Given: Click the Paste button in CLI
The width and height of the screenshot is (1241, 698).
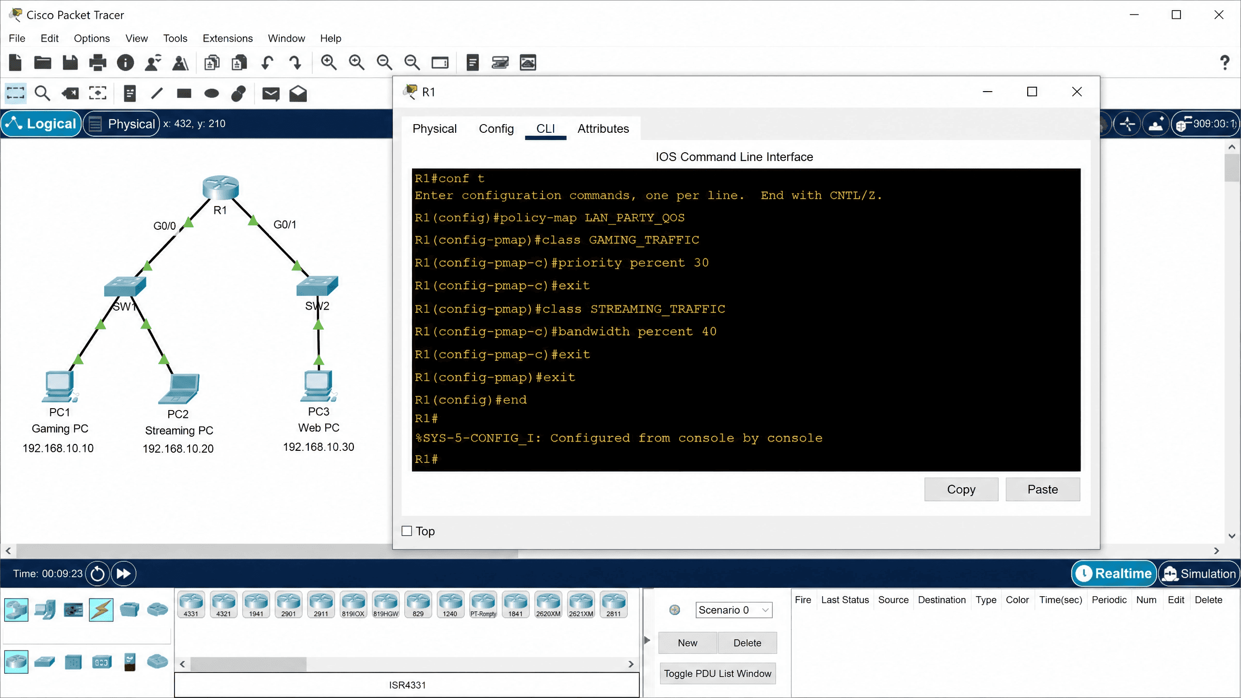Looking at the screenshot, I should click(x=1043, y=489).
